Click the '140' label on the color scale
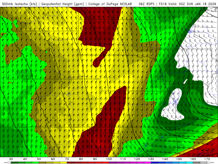 click(x=165, y=159)
